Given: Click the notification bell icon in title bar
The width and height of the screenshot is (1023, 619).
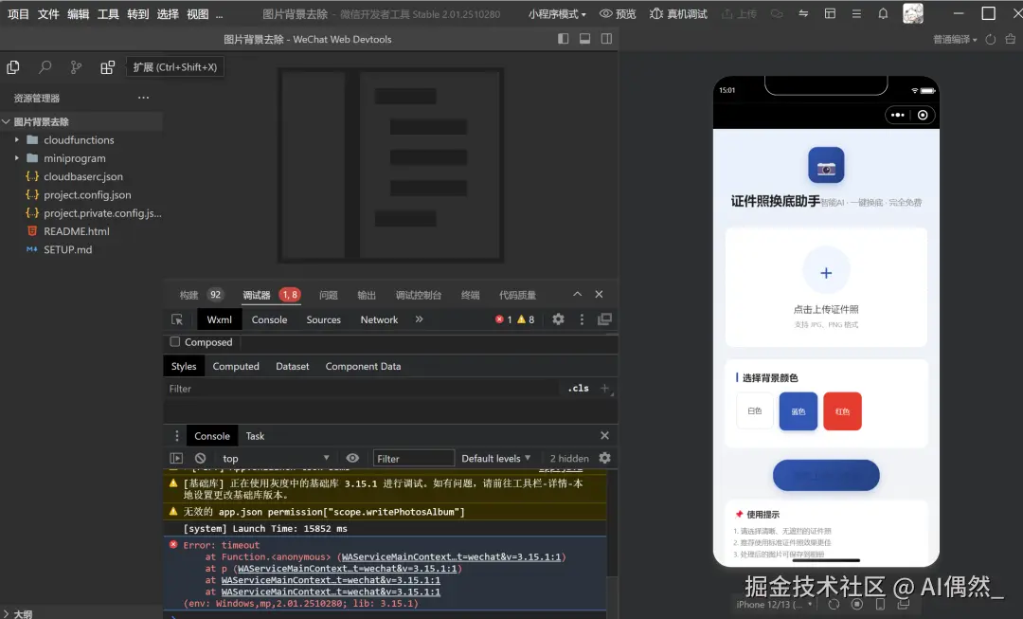Looking at the screenshot, I should click(x=883, y=13).
